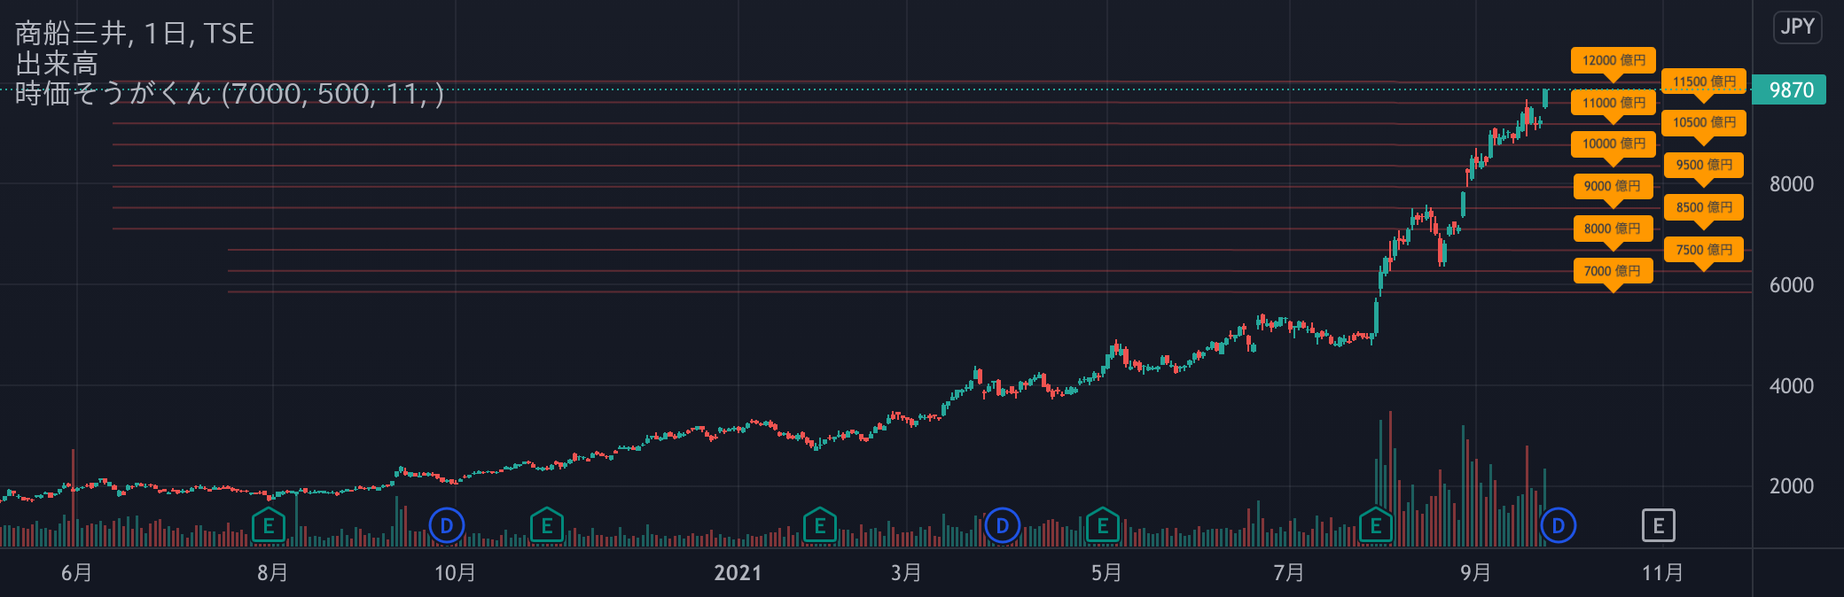Click the 8月 time axis label
The width and height of the screenshot is (1844, 597).
273,573
